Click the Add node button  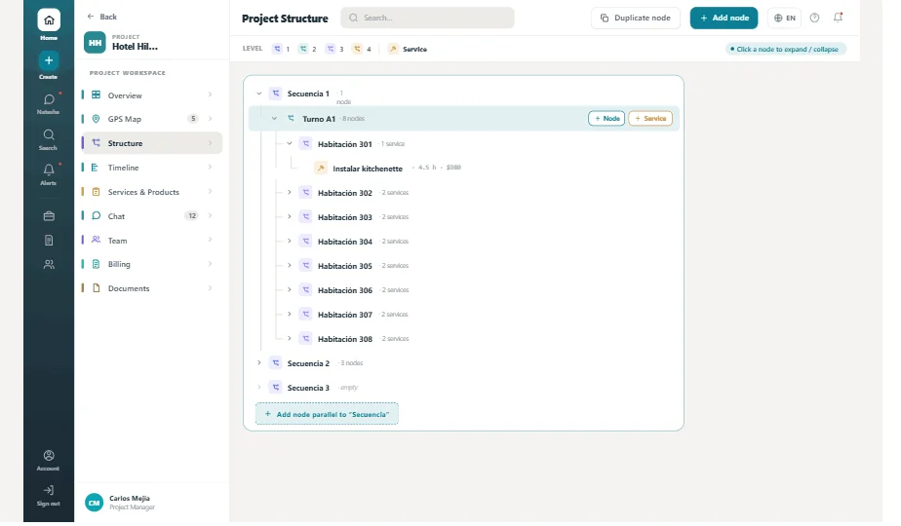pos(724,18)
